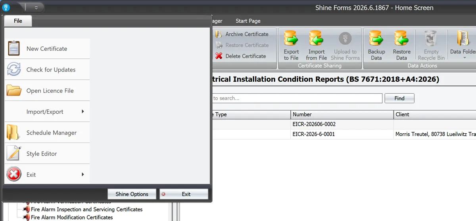The width and height of the screenshot is (476, 221).
Task: Click the Style Editor pencil-and-paper icon
Action: coord(14,154)
